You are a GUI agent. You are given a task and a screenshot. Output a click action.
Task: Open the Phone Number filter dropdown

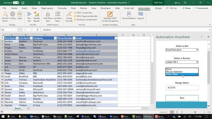(x=74, y=38)
